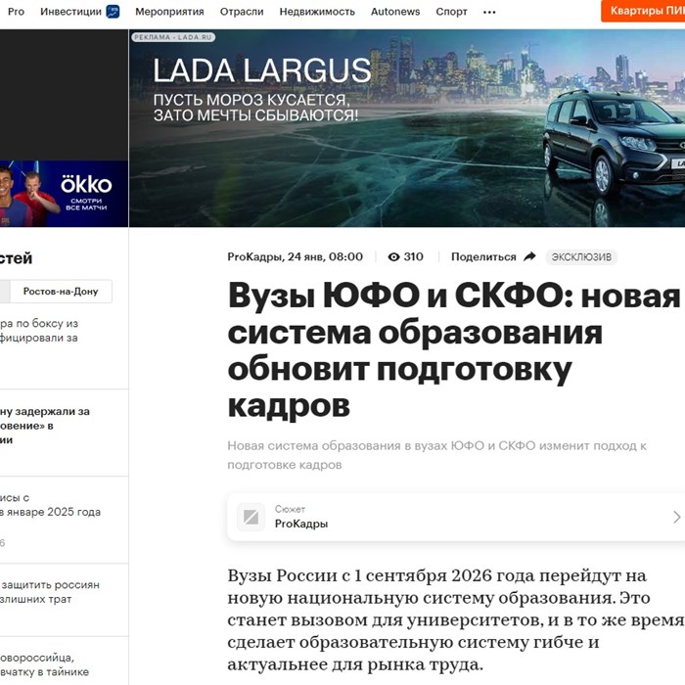This screenshot has width=685, height=685.
Task: Select the Ростов-на-Дону region tab
Action: click(x=61, y=292)
